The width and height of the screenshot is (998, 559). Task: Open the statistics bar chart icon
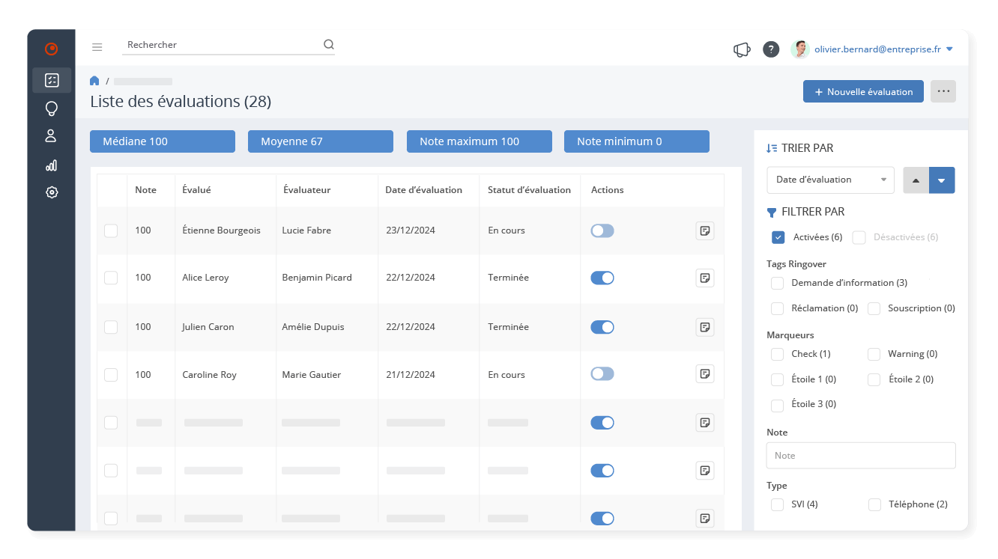tap(51, 165)
